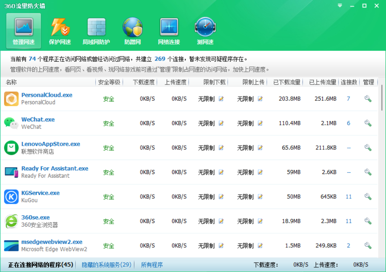386x272 pixels.
Task: Open the 管理网速 toolbar section
Action: (x=24, y=31)
